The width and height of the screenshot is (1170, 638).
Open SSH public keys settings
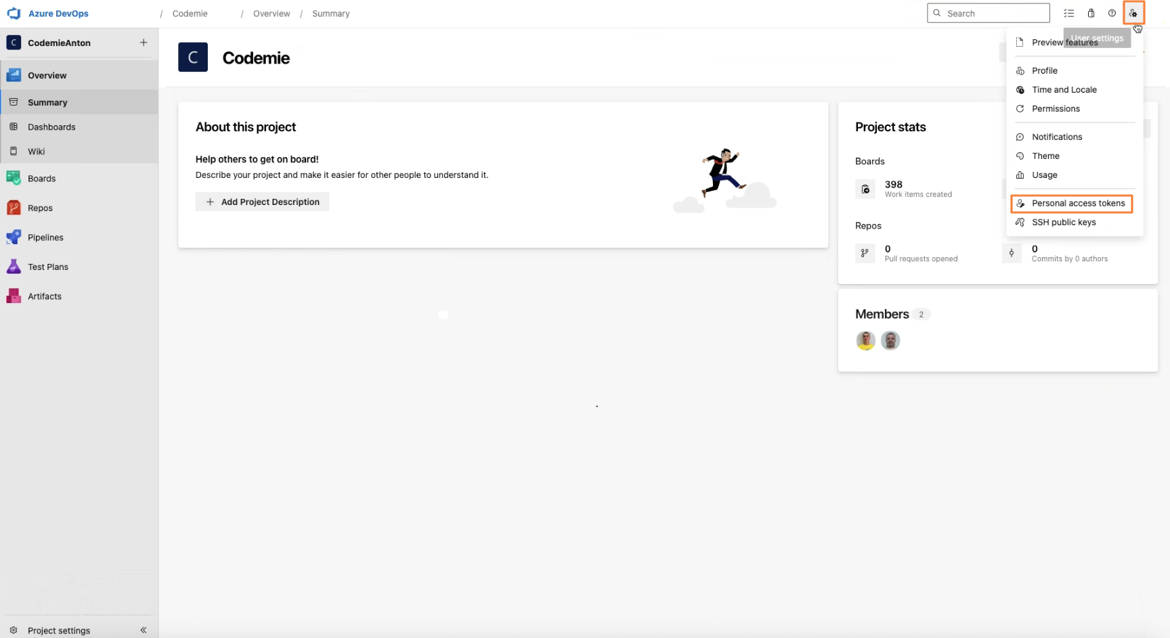click(x=1063, y=222)
